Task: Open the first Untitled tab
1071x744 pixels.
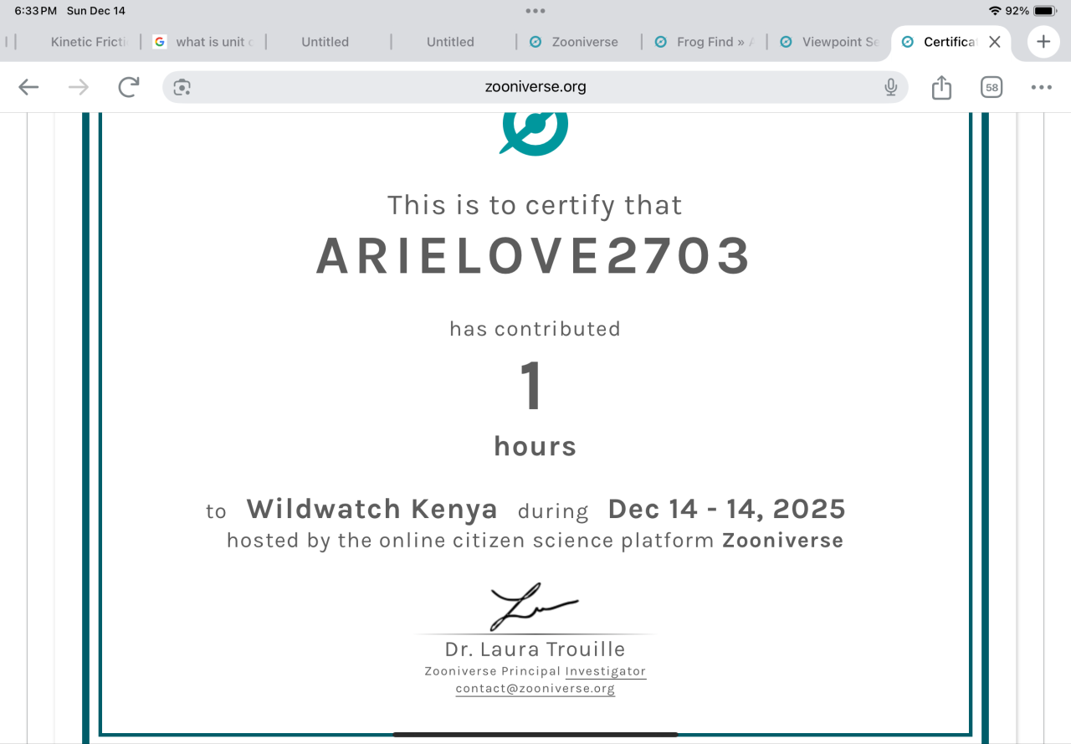Action: point(325,42)
